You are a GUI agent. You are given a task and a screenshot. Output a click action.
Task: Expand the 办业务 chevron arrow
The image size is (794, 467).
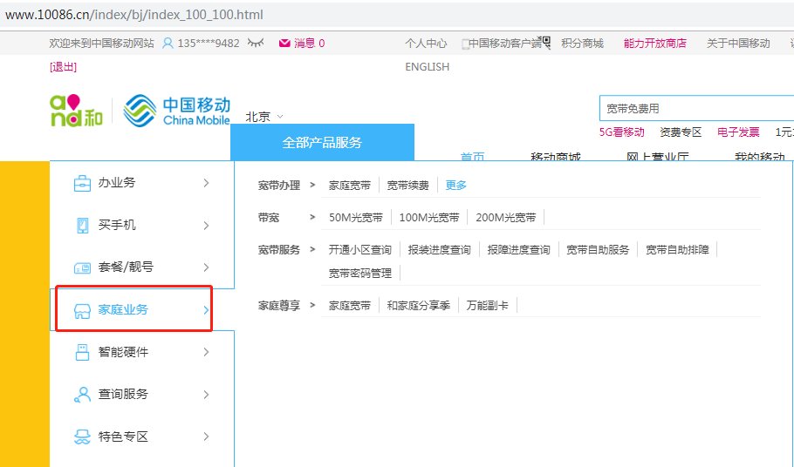206,183
